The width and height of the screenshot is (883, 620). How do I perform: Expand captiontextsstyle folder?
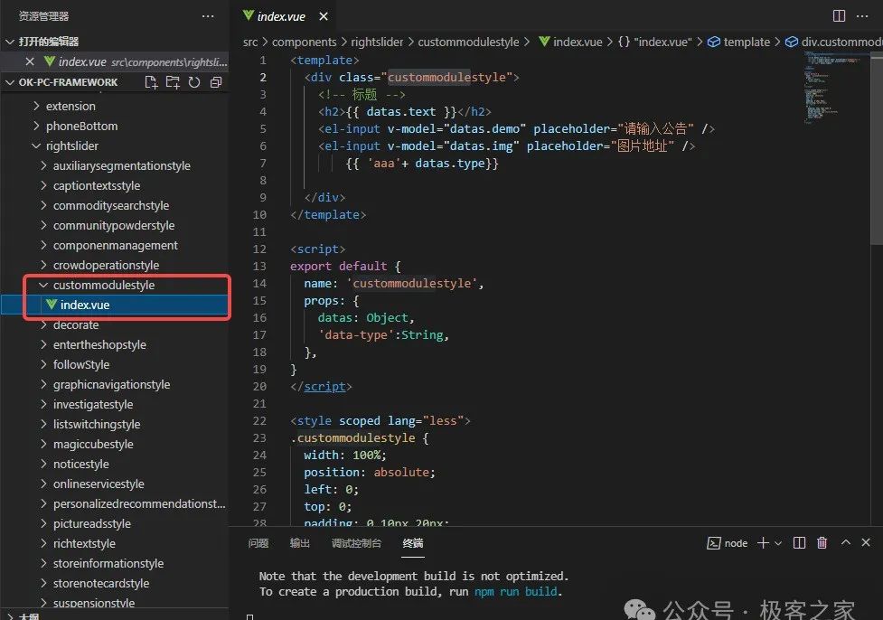(x=44, y=185)
